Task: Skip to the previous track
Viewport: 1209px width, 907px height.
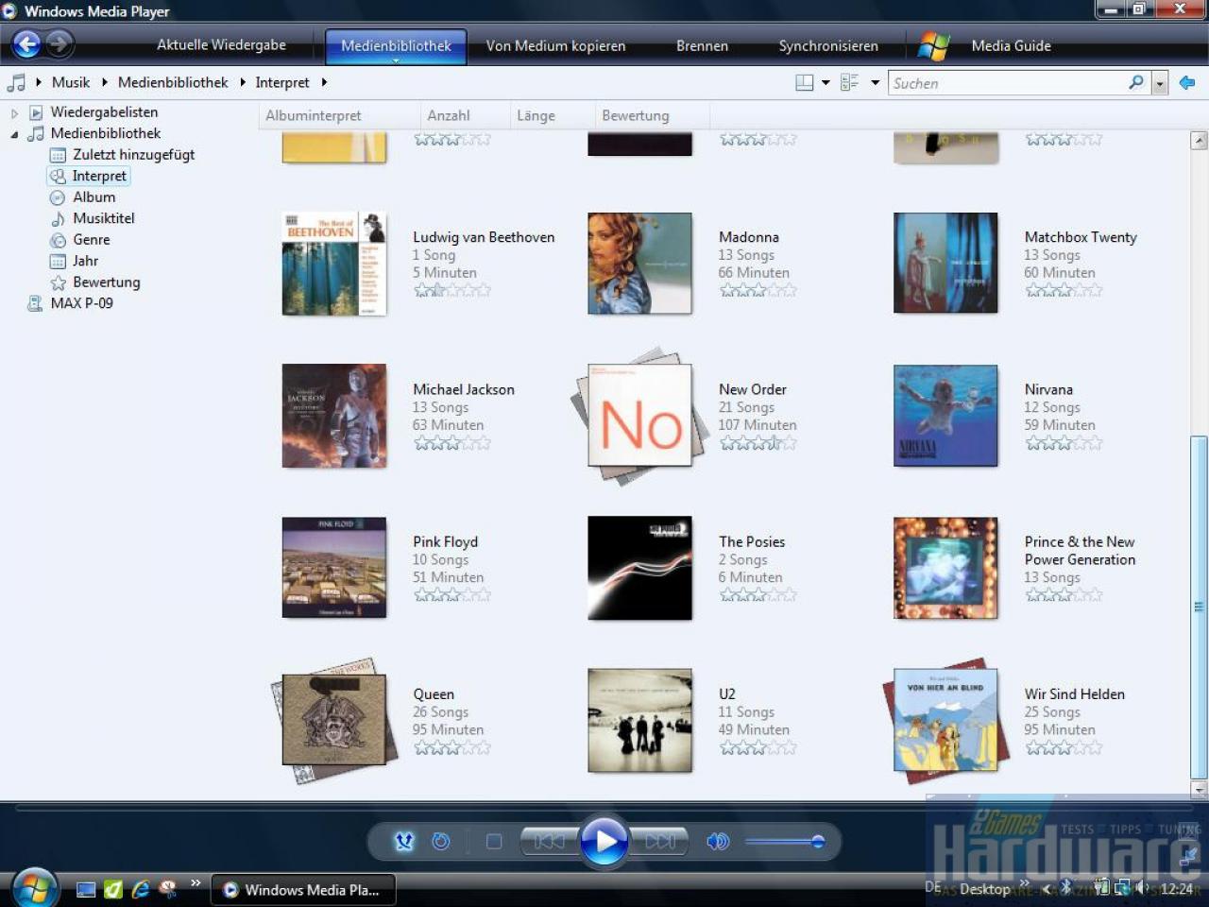Action: point(549,841)
